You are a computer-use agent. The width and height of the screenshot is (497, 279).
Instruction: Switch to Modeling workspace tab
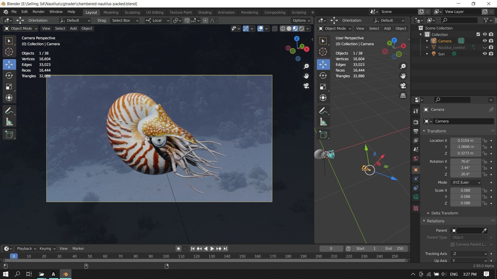point(111,12)
